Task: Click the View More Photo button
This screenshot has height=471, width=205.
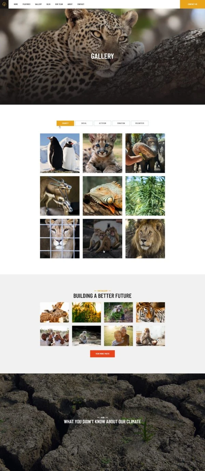Action: [x=102, y=354]
